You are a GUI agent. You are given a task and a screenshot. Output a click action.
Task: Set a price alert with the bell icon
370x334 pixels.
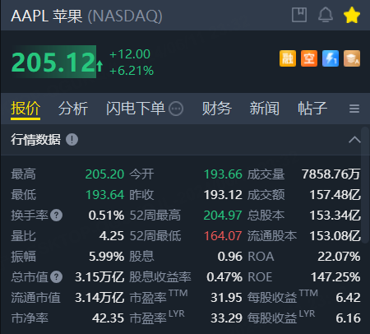click(326, 15)
